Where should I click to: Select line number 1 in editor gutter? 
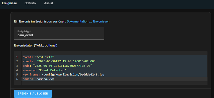pos(17,57)
